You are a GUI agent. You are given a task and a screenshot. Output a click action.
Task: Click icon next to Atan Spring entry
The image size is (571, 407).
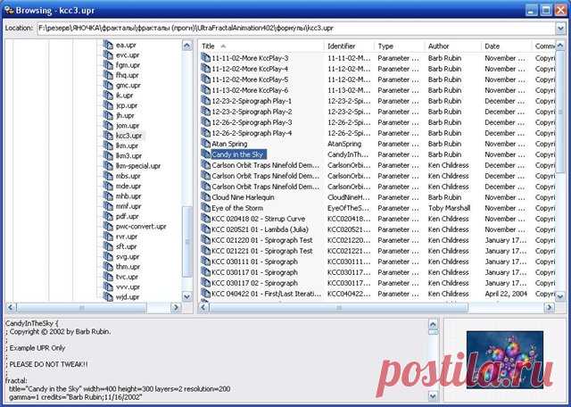(x=205, y=143)
